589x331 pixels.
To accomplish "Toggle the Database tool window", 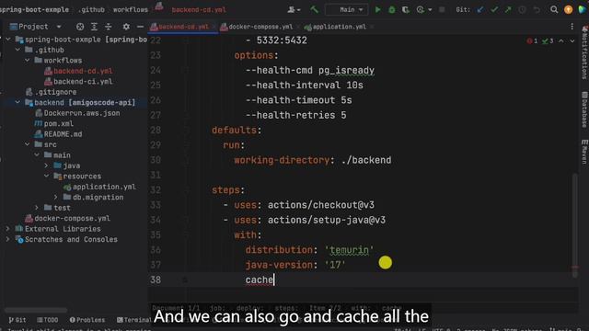I will 585,109.
